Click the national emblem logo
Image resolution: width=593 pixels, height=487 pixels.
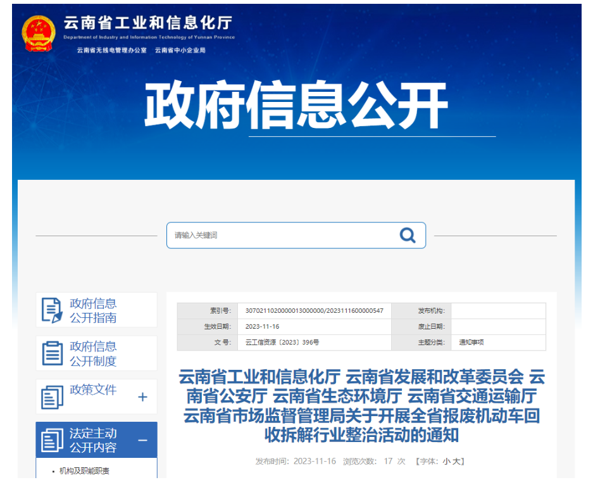click(x=39, y=33)
